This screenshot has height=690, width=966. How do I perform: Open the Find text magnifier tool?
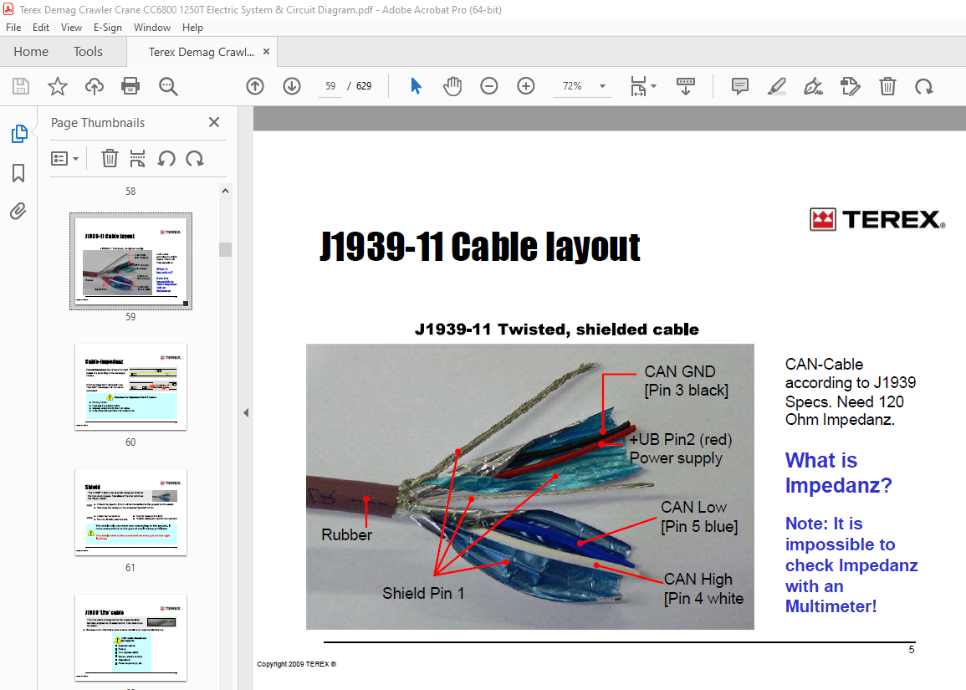point(168,86)
